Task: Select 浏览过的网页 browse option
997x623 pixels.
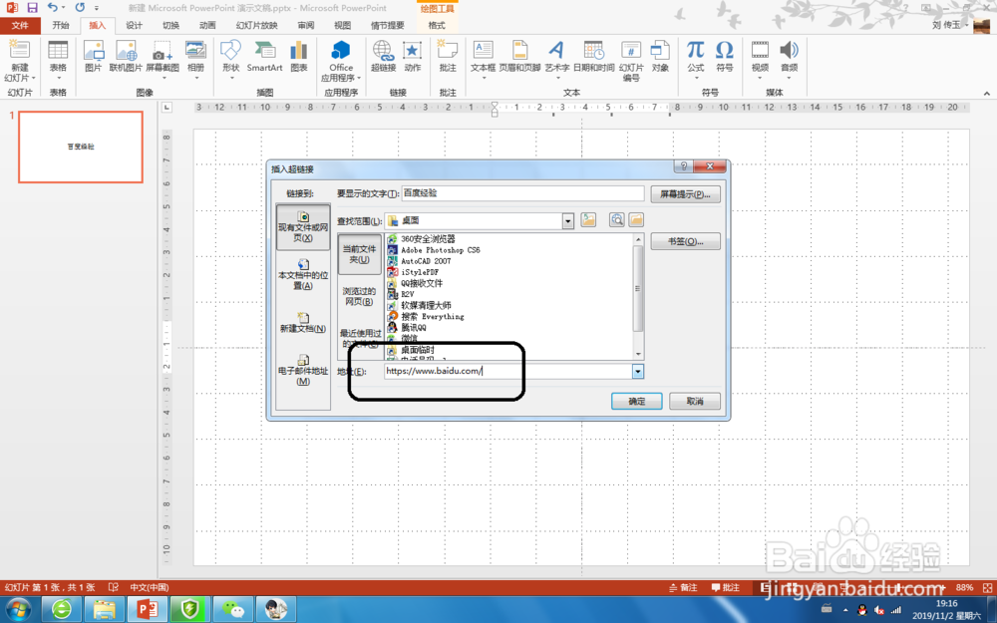Action: click(x=359, y=296)
